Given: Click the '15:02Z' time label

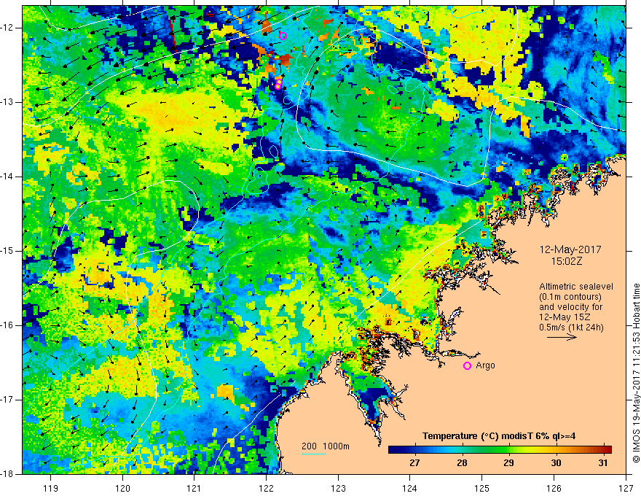Looking at the screenshot, I should pyautogui.click(x=567, y=261).
